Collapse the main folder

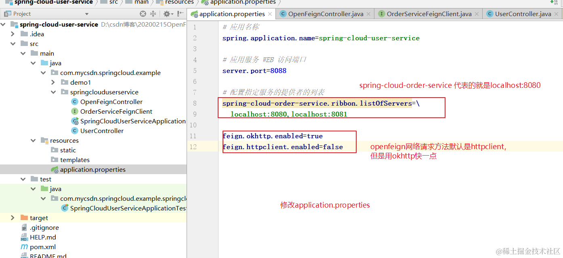click(23, 53)
